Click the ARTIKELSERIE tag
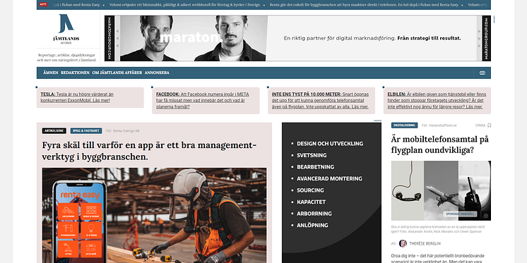The width and height of the screenshot is (527, 263). 54,131
